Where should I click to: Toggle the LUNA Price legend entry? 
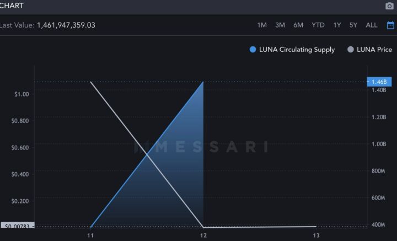tap(374, 50)
